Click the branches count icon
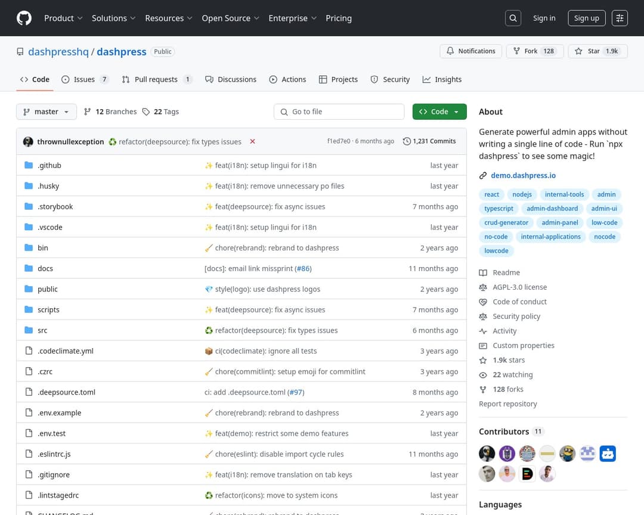Screen dimensions: 644x515 [x=87, y=111]
